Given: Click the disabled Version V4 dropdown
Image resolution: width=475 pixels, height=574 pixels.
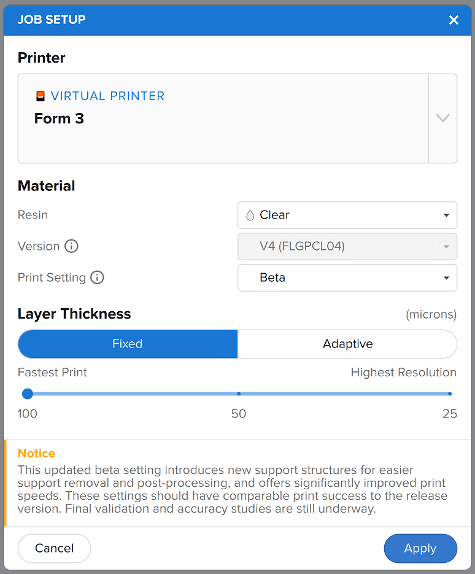Looking at the screenshot, I should click(347, 246).
